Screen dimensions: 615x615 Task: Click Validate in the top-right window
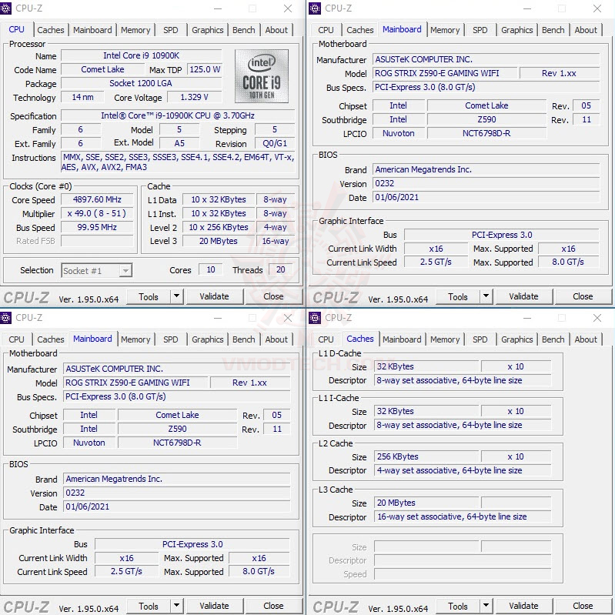coord(523,296)
